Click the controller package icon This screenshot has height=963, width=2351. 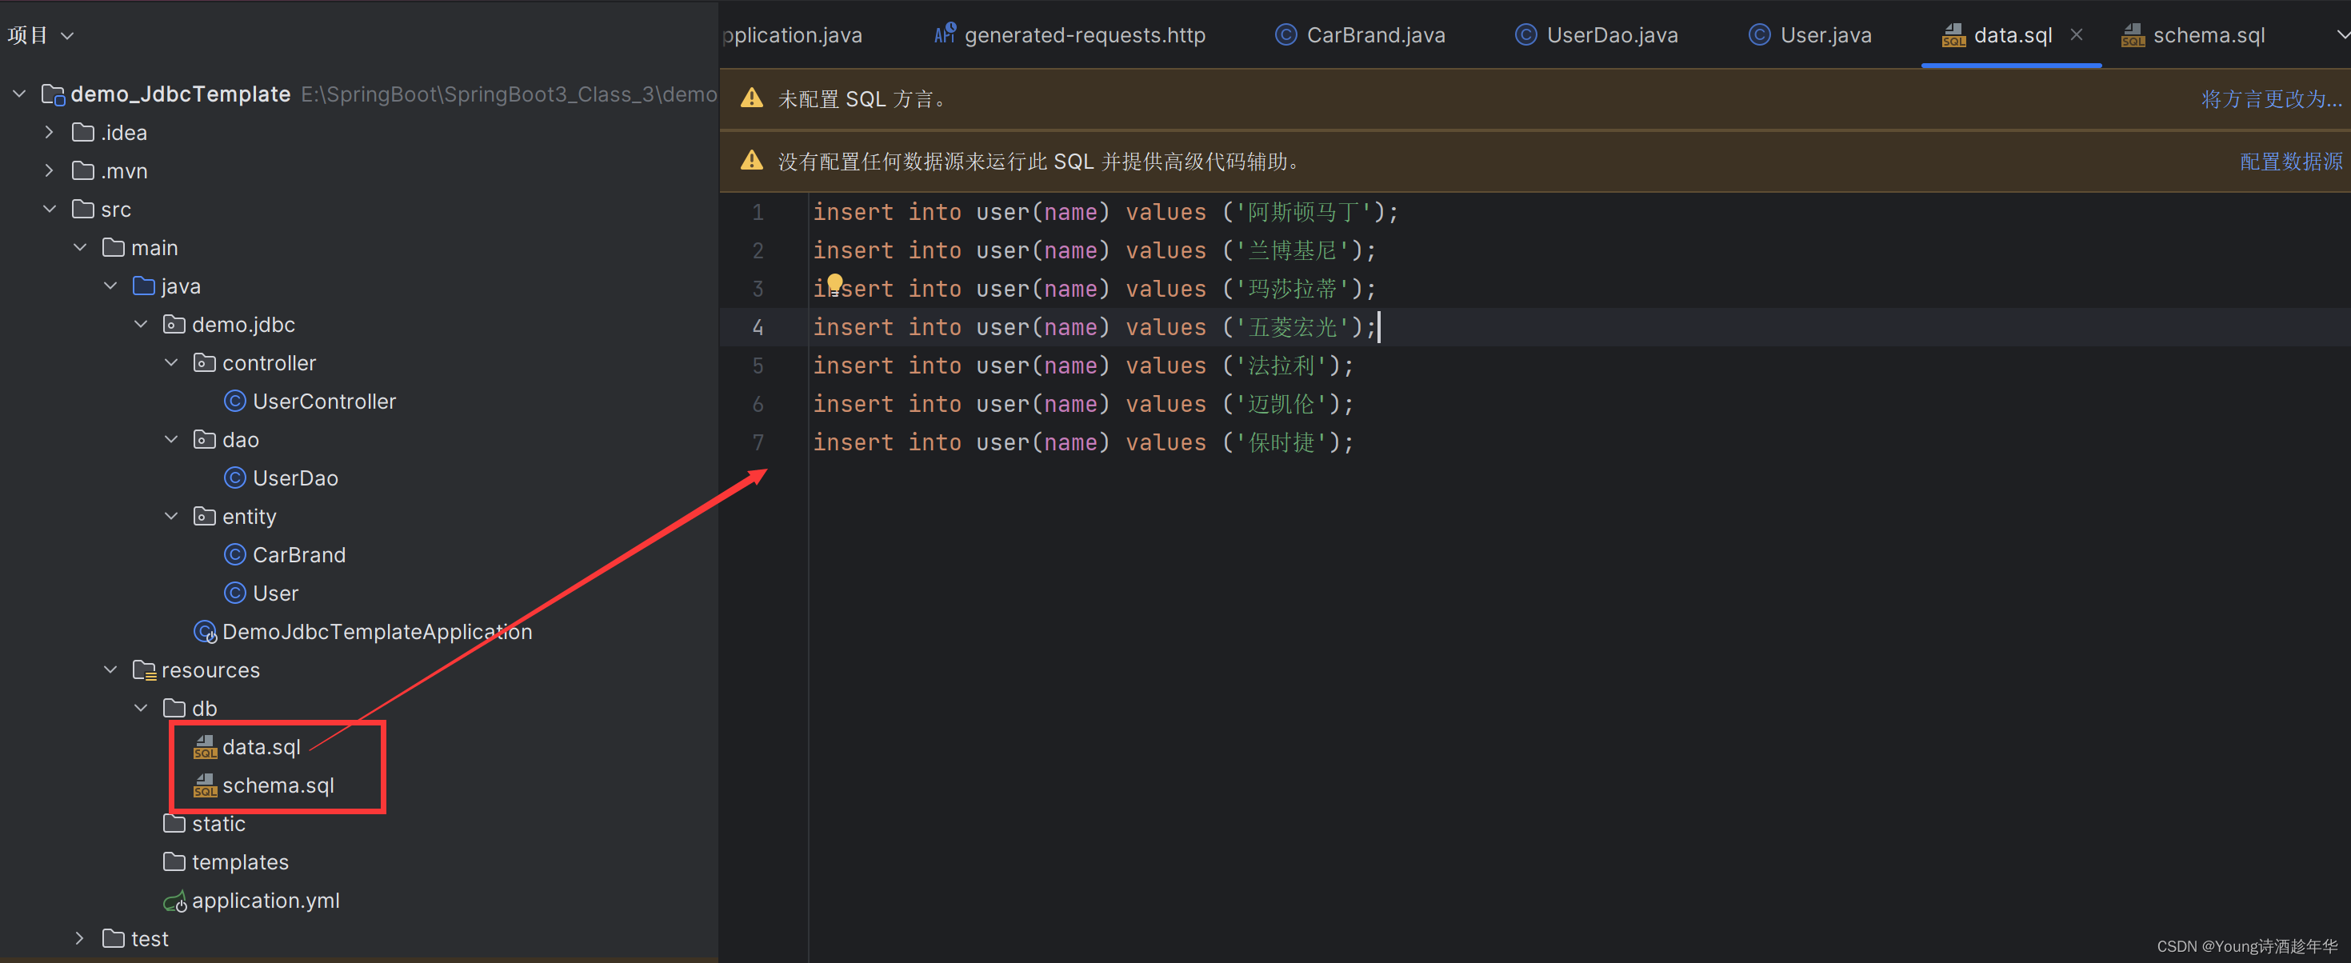(205, 362)
